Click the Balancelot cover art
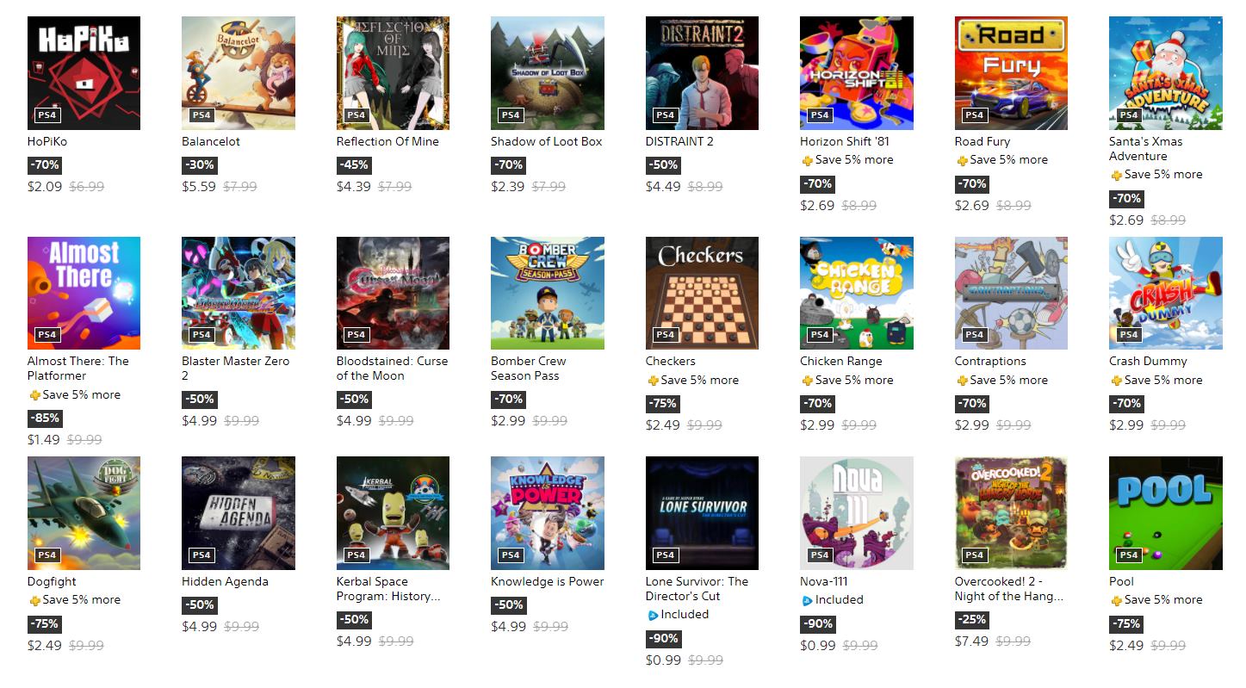The image size is (1246, 688). [x=239, y=73]
